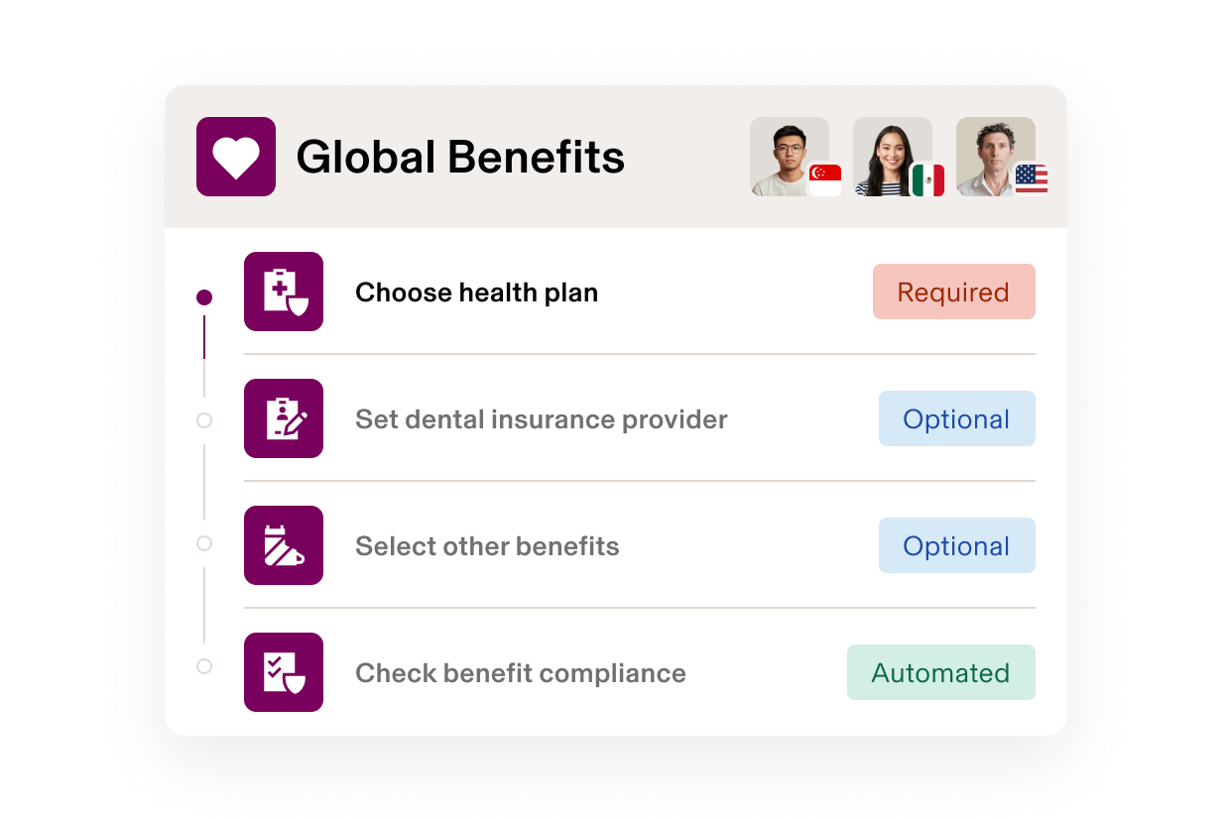Image resolution: width=1230 pixels, height=819 pixels.
Task: Click the Global Benefits heart icon
Action: coord(235,156)
